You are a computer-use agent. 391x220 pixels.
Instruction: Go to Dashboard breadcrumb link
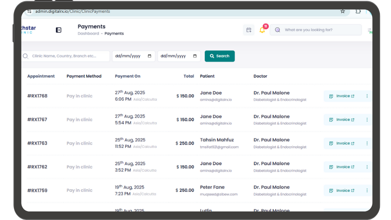(88, 34)
